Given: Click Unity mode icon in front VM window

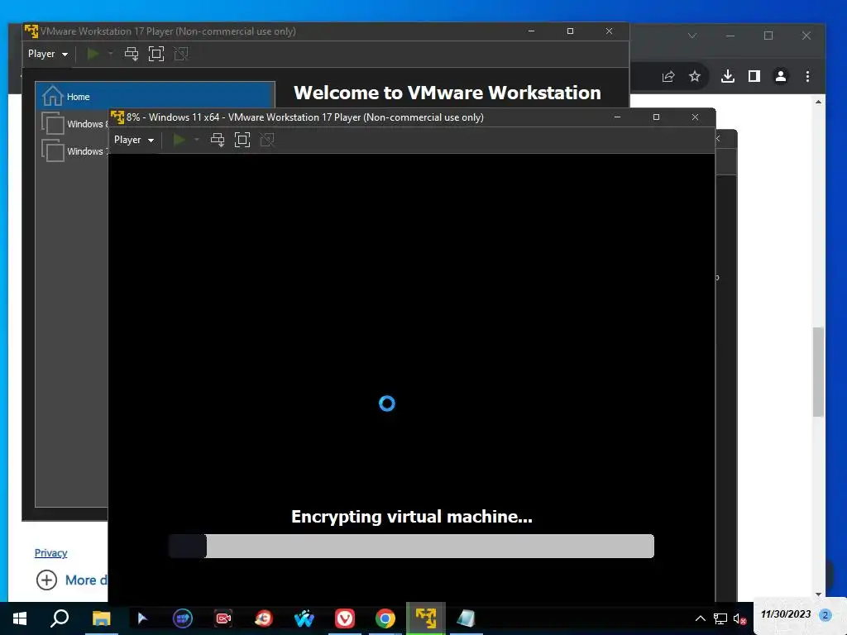Looking at the screenshot, I should 267,140.
